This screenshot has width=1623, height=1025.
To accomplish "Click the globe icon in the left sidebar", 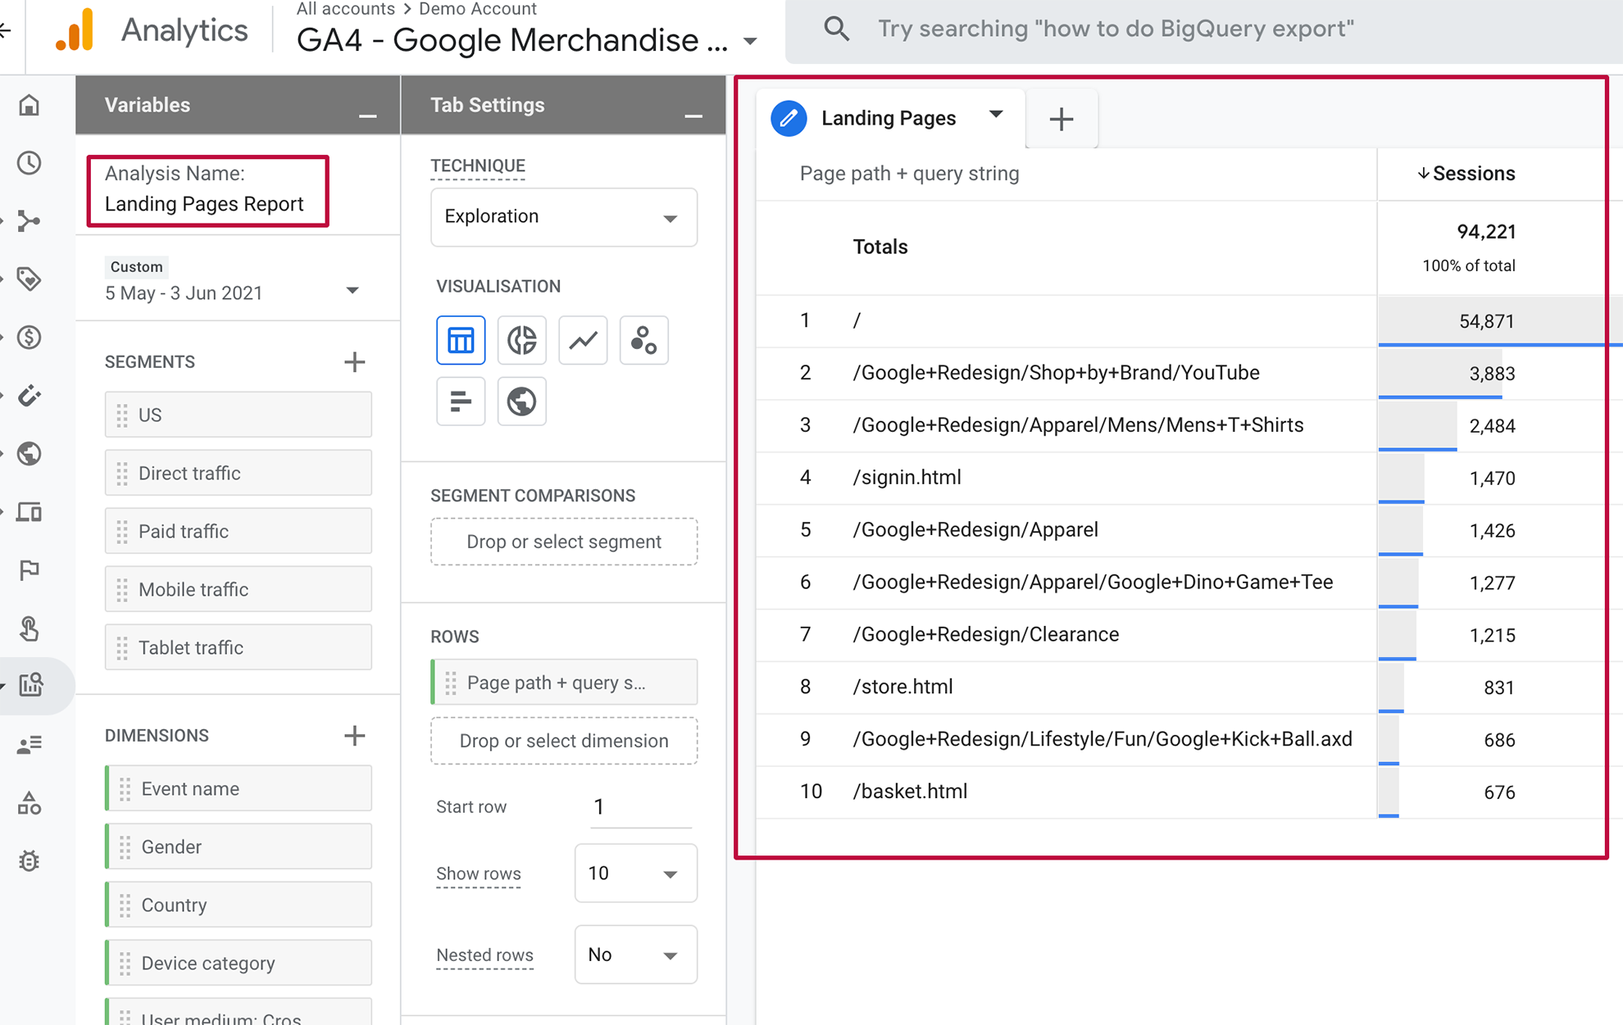I will pos(30,454).
